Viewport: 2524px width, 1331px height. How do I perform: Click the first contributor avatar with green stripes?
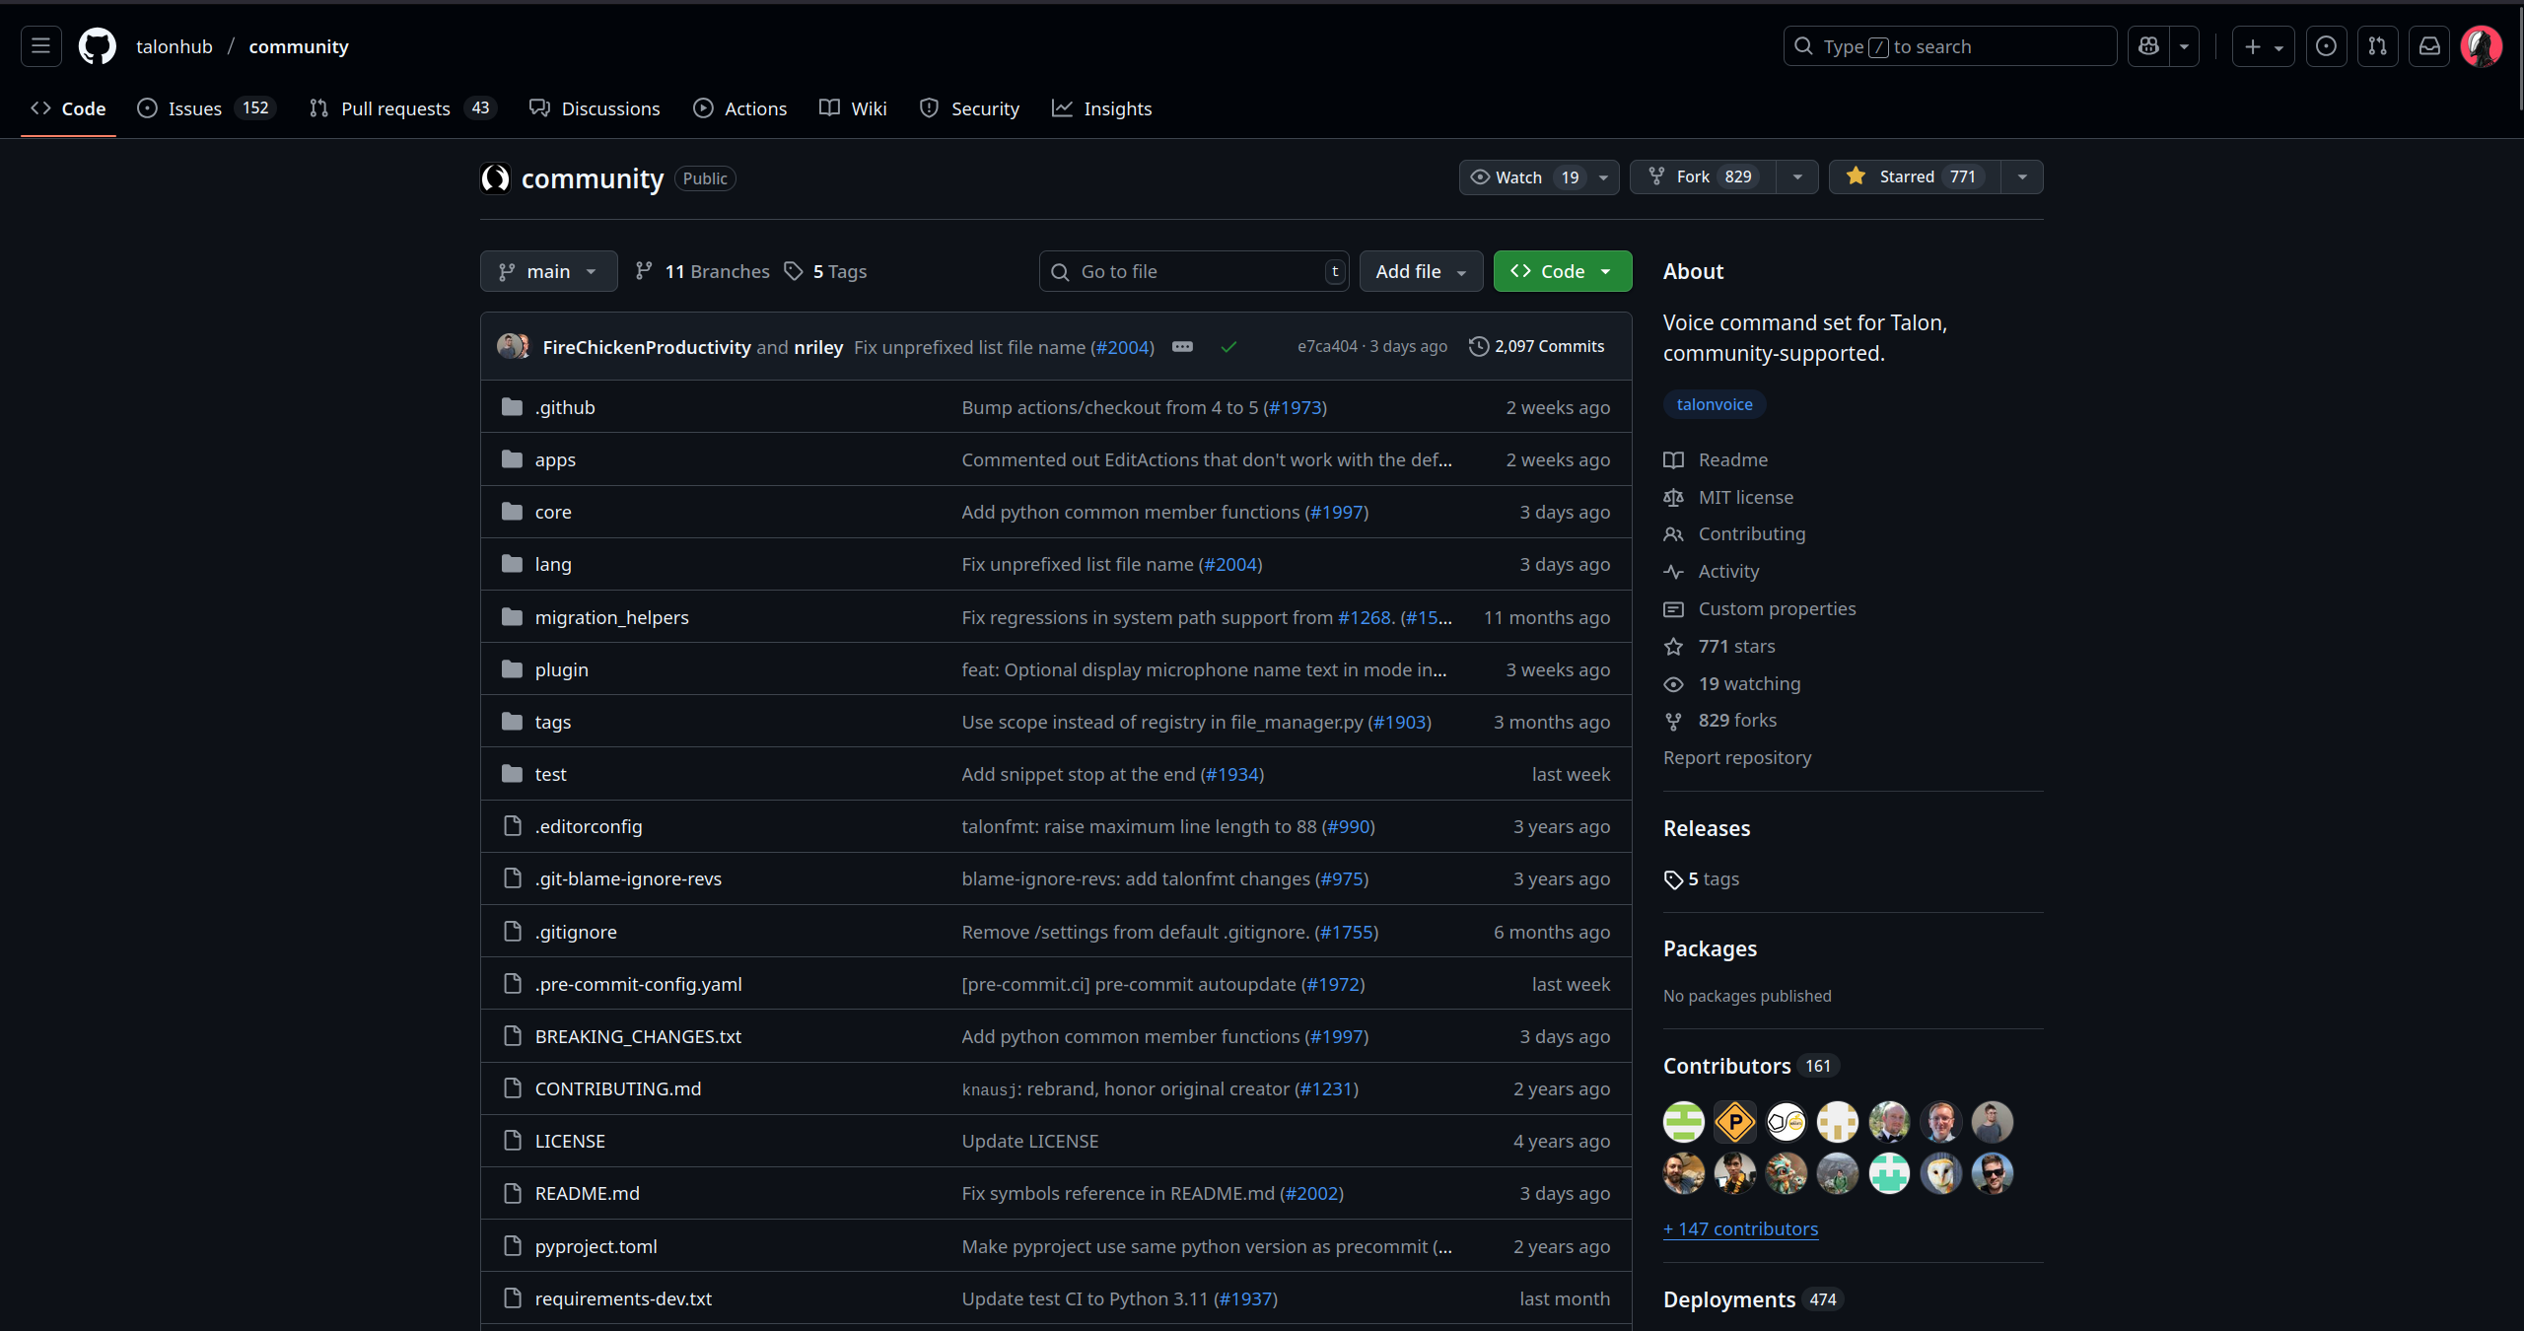pyautogui.click(x=1684, y=1122)
